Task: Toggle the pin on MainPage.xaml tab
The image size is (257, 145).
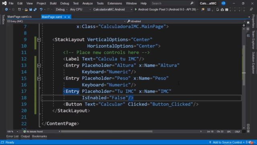Action: (x=65, y=17)
